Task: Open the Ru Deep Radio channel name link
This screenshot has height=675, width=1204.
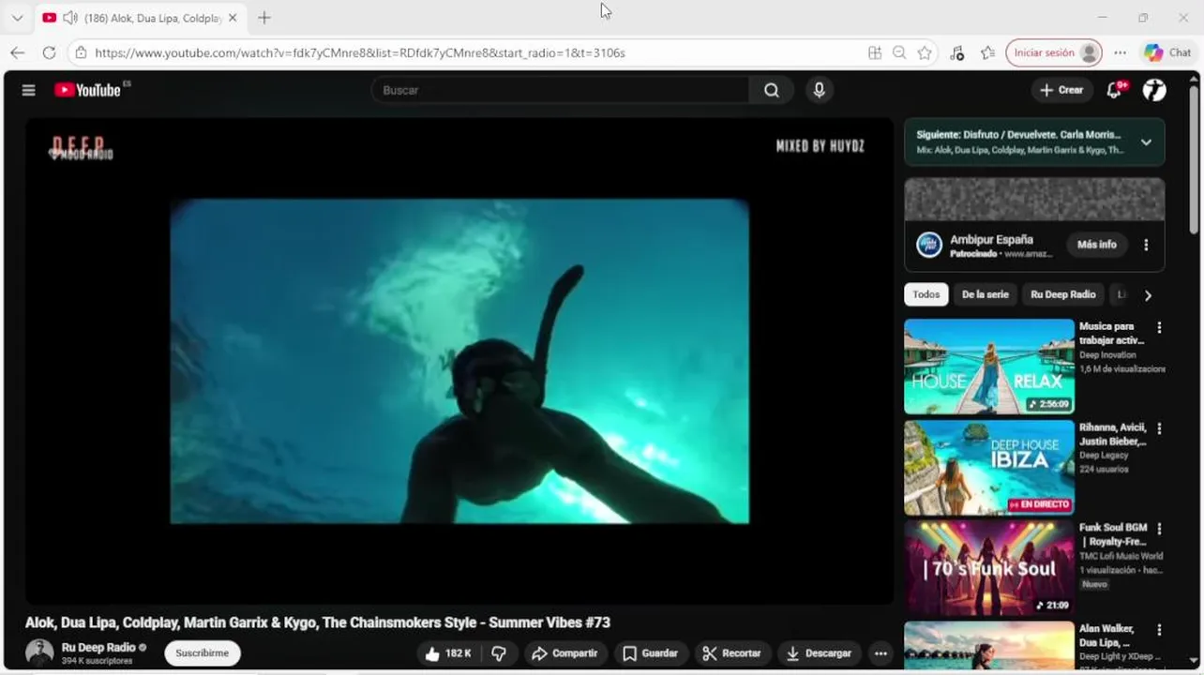Action: click(x=98, y=647)
